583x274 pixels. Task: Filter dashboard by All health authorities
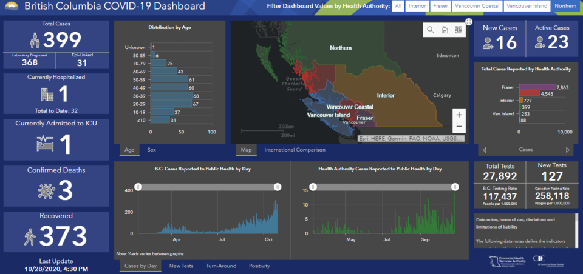pos(398,6)
